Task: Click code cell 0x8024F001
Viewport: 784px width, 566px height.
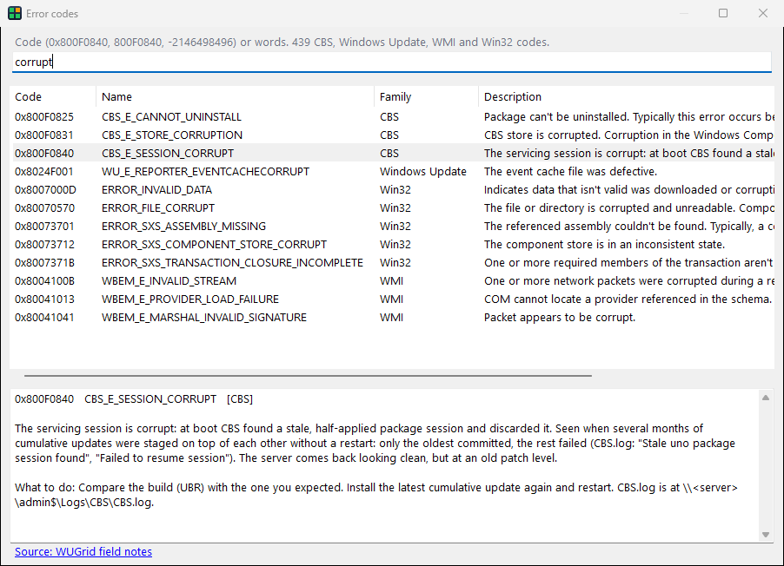Action: 44,172
